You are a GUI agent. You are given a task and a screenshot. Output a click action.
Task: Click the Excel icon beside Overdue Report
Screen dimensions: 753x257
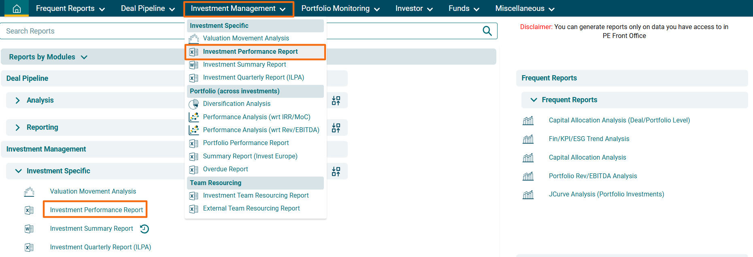pyautogui.click(x=194, y=170)
